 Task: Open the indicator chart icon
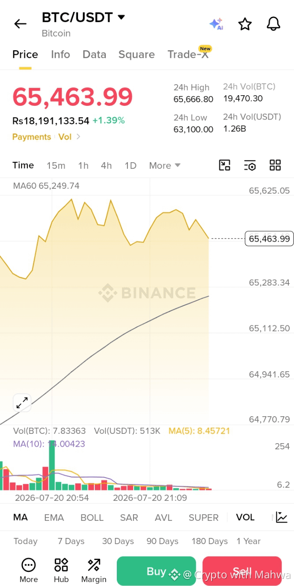[x=282, y=517]
